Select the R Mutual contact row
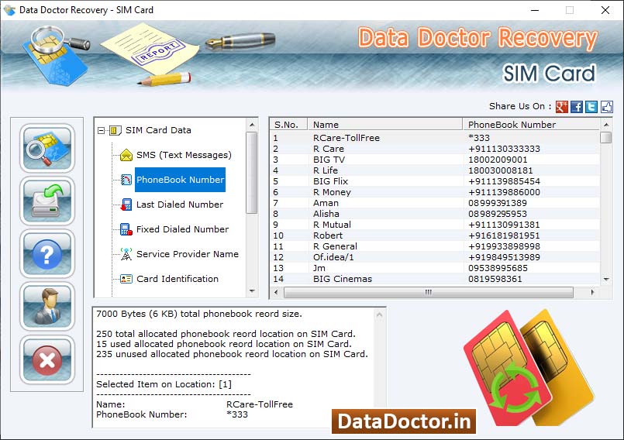Screen dimensions: 624x440 pyautogui.click(x=435, y=225)
